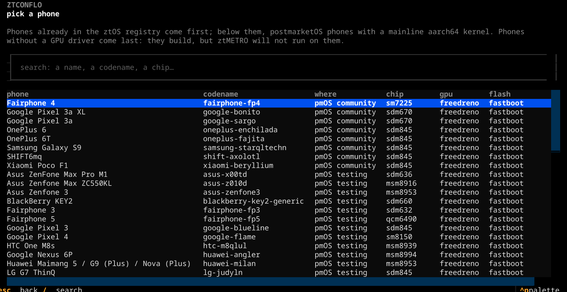Select the huawei-milan codename row
This screenshot has width=567, height=292.
(x=279, y=263)
